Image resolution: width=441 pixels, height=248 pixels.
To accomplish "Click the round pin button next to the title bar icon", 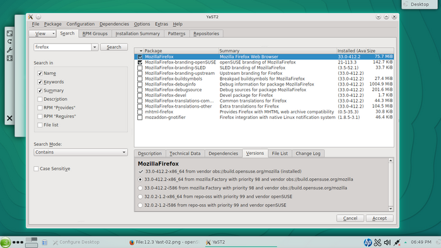I will [x=38, y=17].
